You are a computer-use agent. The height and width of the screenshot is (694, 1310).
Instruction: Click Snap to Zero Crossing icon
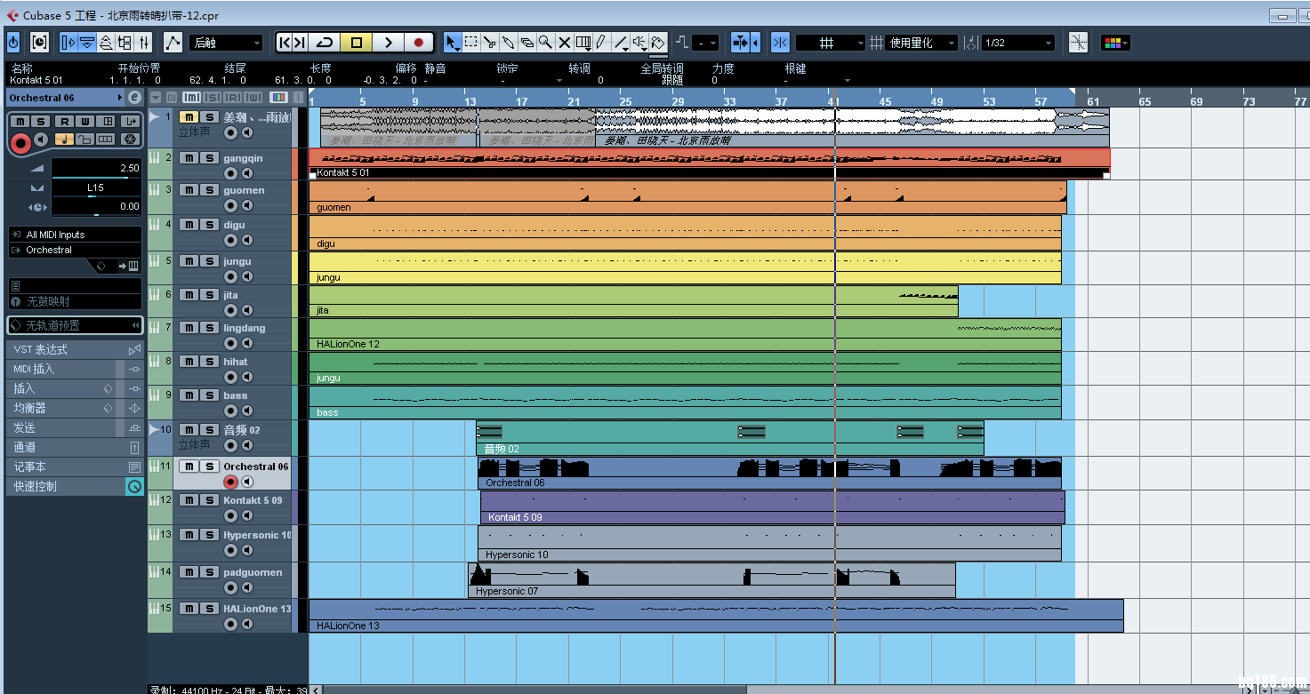point(1078,42)
